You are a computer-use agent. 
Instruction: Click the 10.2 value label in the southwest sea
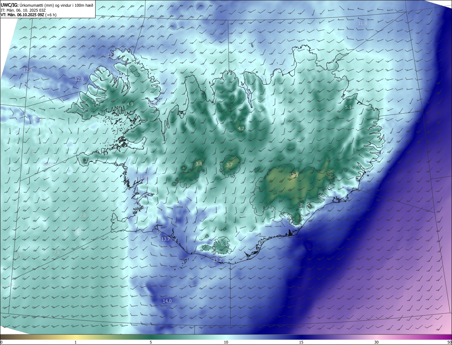pyautogui.click(x=12, y=284)
